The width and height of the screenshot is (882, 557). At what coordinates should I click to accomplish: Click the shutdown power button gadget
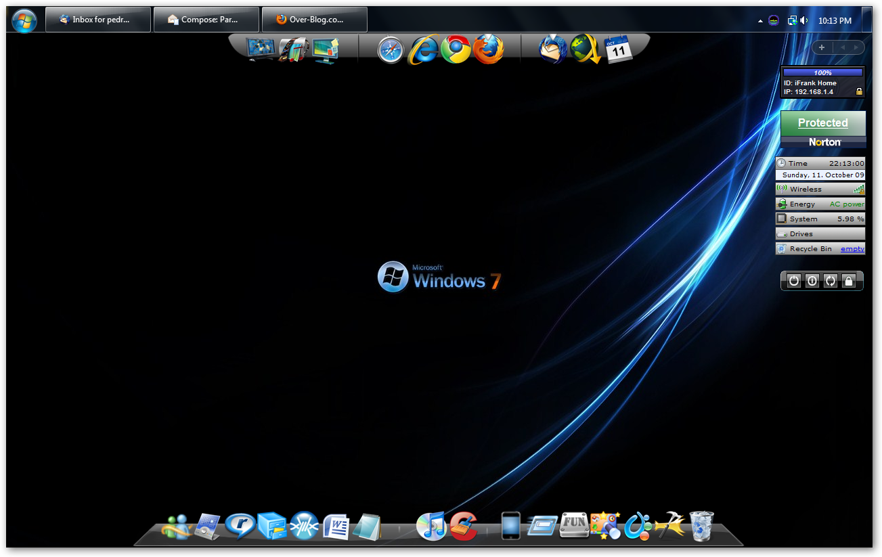(x=794, y=281)
